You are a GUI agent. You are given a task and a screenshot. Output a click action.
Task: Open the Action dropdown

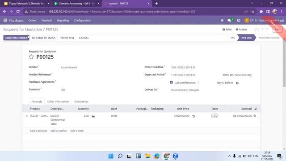tap(241, 30)
